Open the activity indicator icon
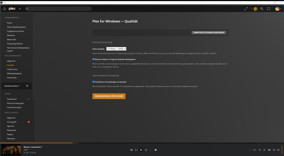This screenshot has width=284, height=156. [x=255, y=9]
